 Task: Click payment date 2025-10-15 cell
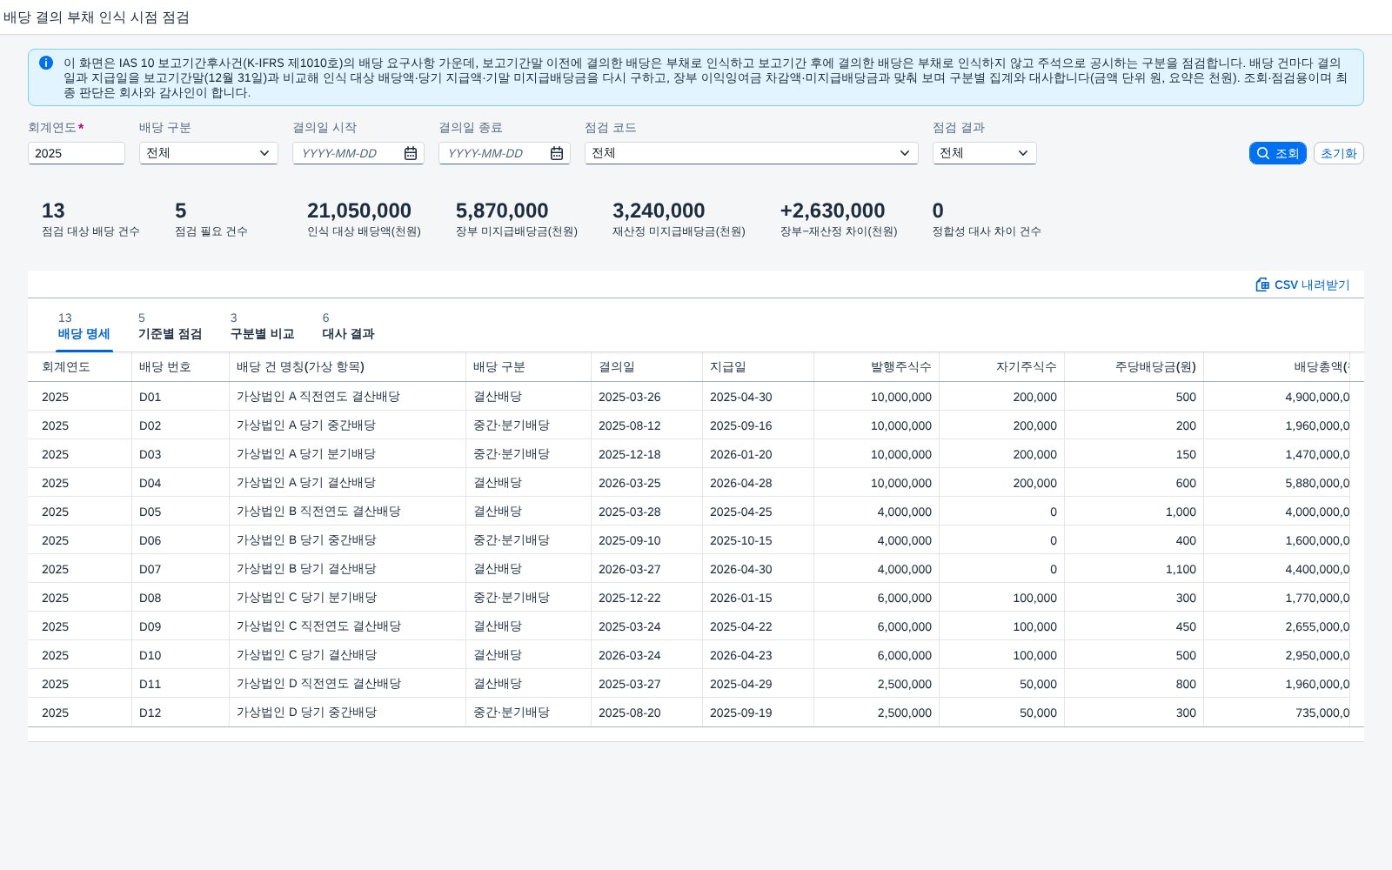tap(758, 540)
